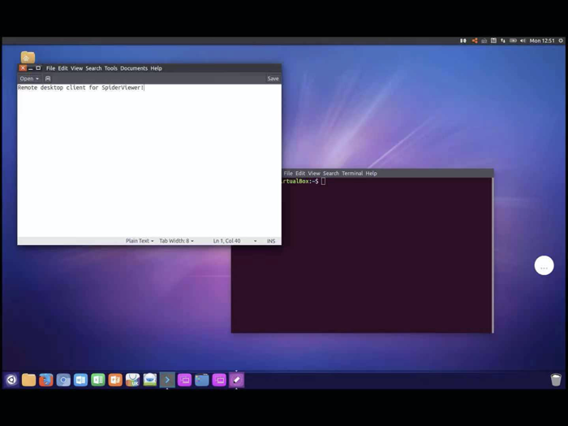568x426 pixels.
Task: Switch to the text editor pencil icon in dock
Action: (x=237, y=380)
